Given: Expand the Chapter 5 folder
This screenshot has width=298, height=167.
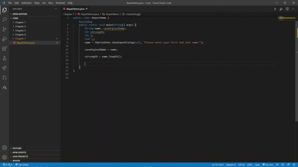Looking at the screenshot, I should pos(35,31).
